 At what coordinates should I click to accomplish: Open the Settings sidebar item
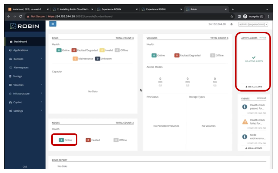(x=18, y=111)
